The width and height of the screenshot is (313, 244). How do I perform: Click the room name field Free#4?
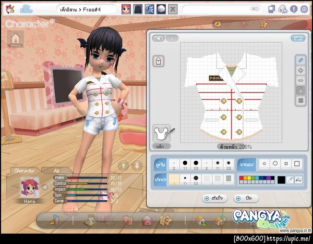87,9
